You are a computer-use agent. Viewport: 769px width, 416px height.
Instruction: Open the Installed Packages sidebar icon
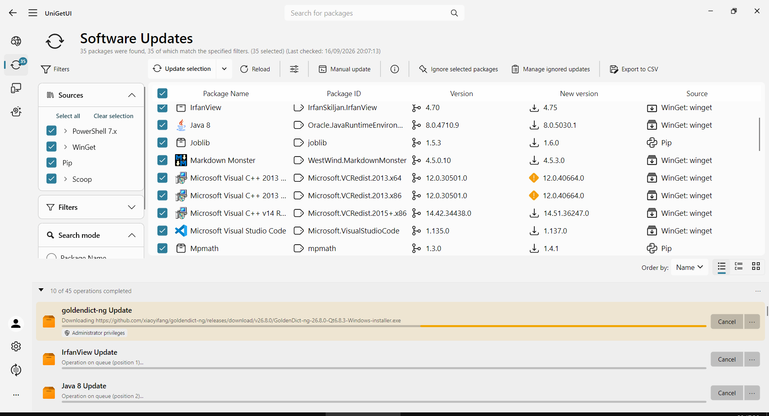pos(16,88)
